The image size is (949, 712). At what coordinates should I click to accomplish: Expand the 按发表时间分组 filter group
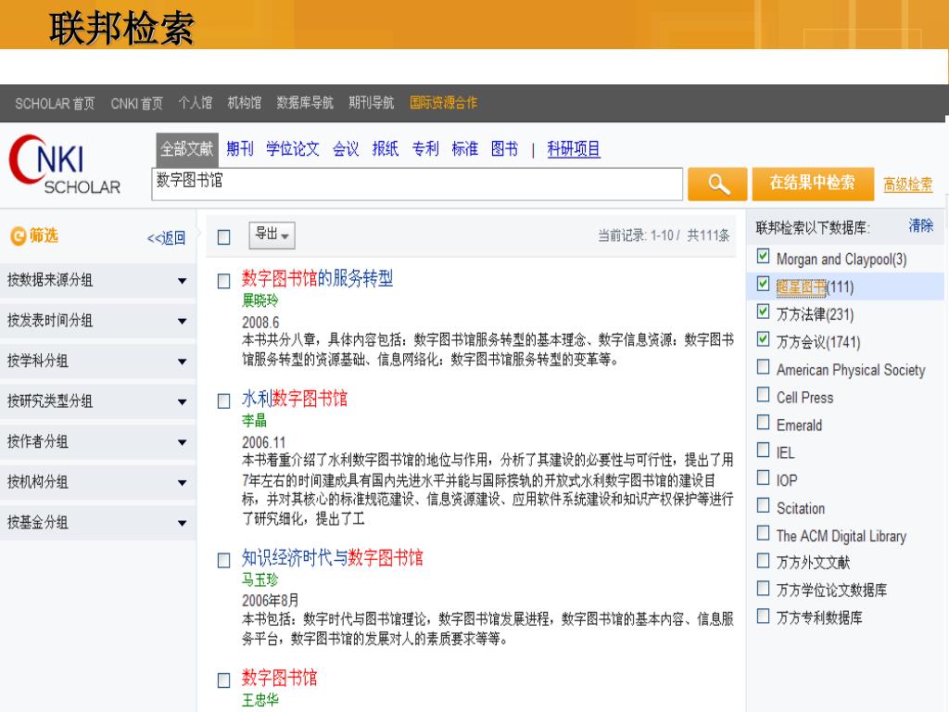pos(98,320)
